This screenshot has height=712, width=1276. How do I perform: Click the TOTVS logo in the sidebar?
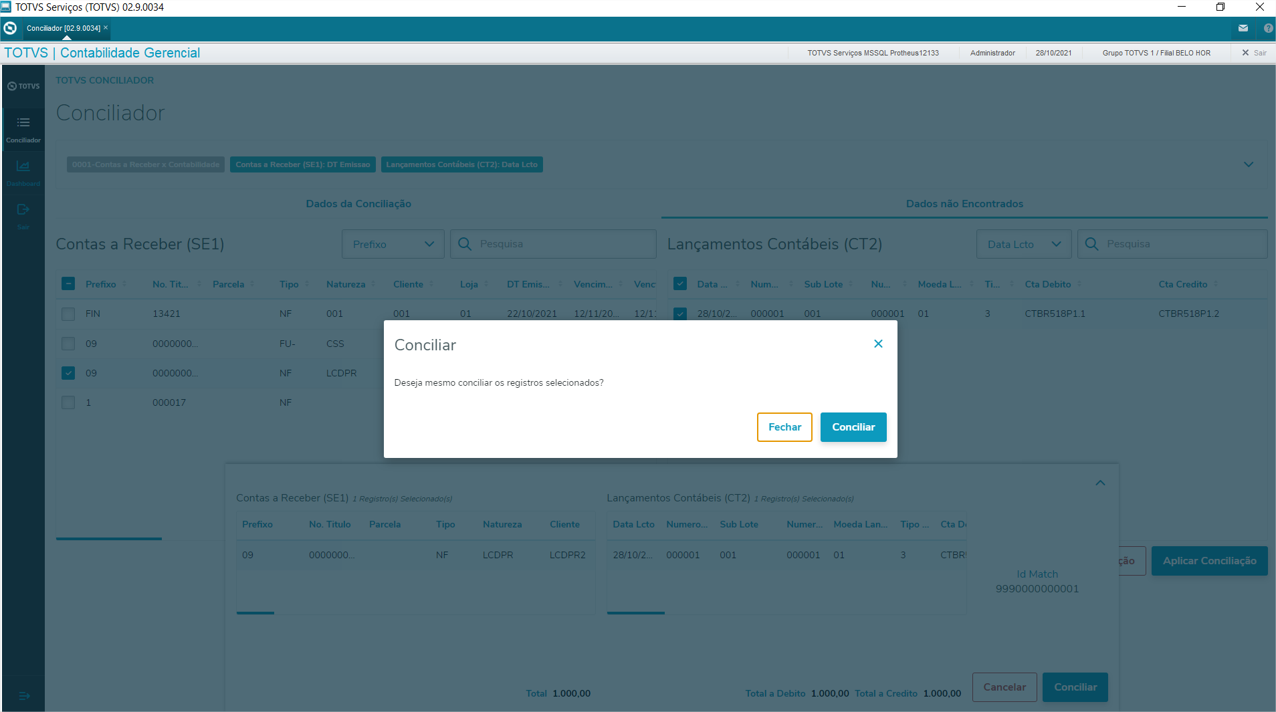tap(23, 86)
